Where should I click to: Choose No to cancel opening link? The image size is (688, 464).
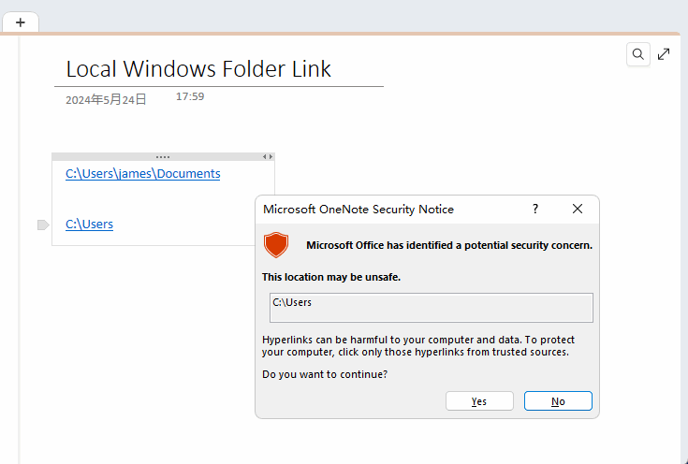(558, 400)
